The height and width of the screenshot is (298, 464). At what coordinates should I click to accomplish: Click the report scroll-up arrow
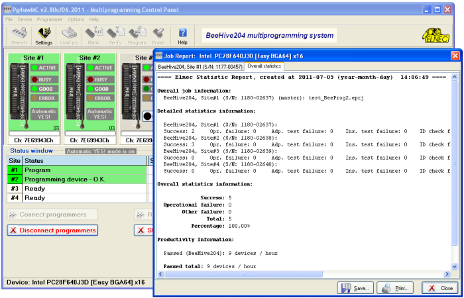(x=455, y=77)
